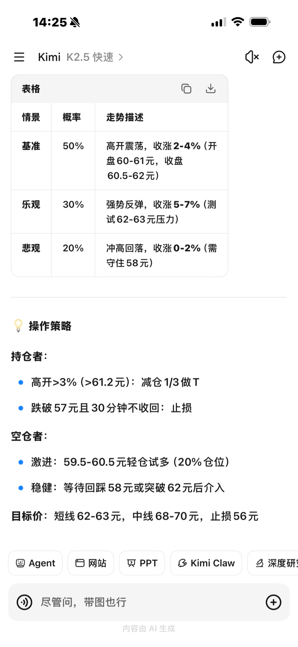Start a new chat conversation
Image resolution: width=298 pixels, height=647 pixels.
(279, 57)
